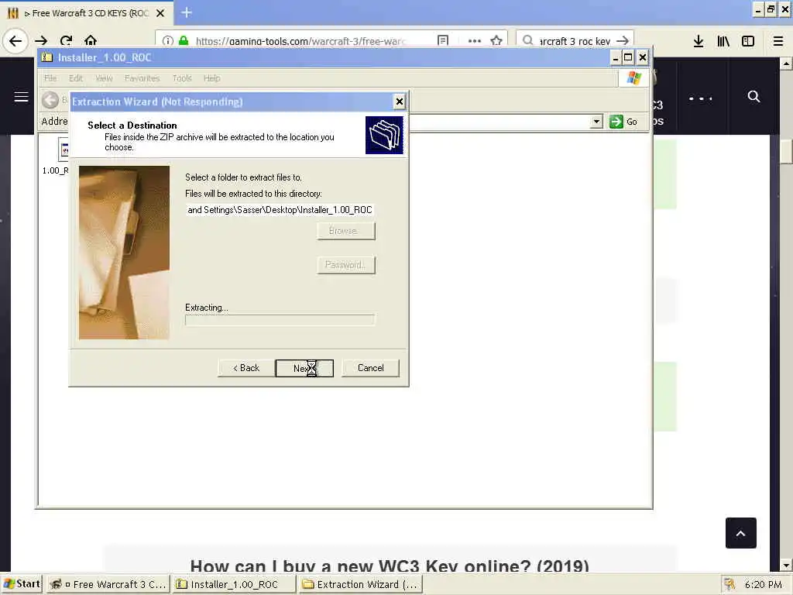The image size is (793, 595).
Task: Close the Free Warcraft 3 CD KEYS tab
Action: [160, 13]
